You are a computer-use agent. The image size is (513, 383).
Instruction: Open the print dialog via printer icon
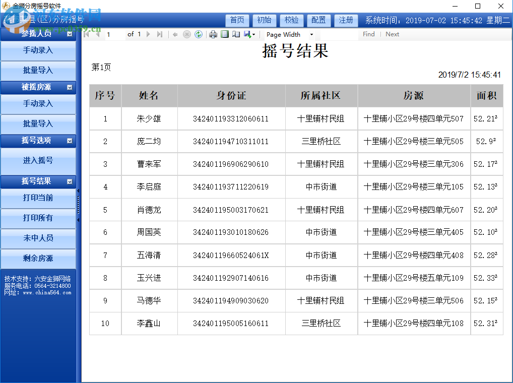tap(212, 34)
